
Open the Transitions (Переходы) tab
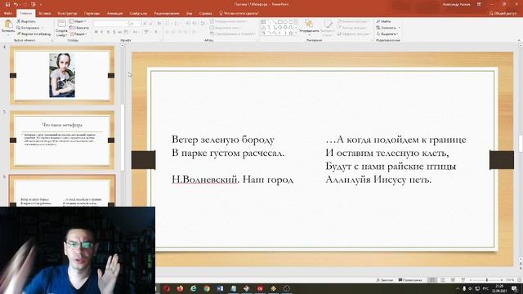click(x=92, y=13)
